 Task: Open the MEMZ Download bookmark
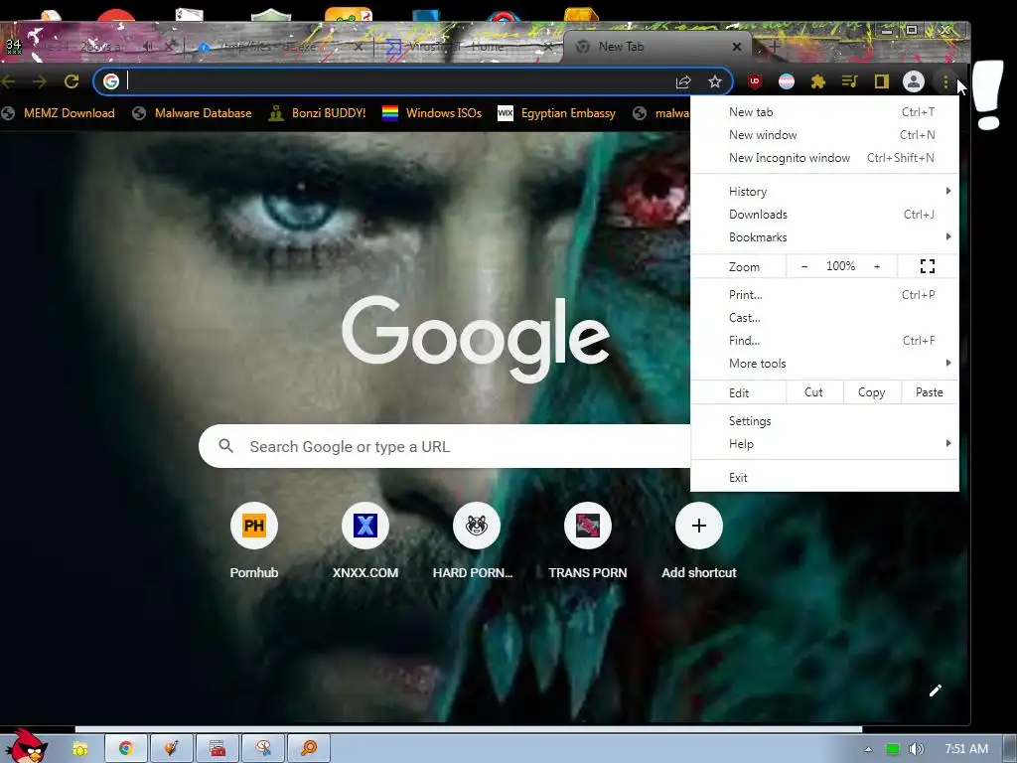coord(59,113)
